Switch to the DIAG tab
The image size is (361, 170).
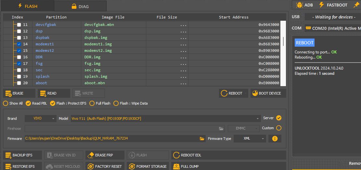(x=80, y=6)
